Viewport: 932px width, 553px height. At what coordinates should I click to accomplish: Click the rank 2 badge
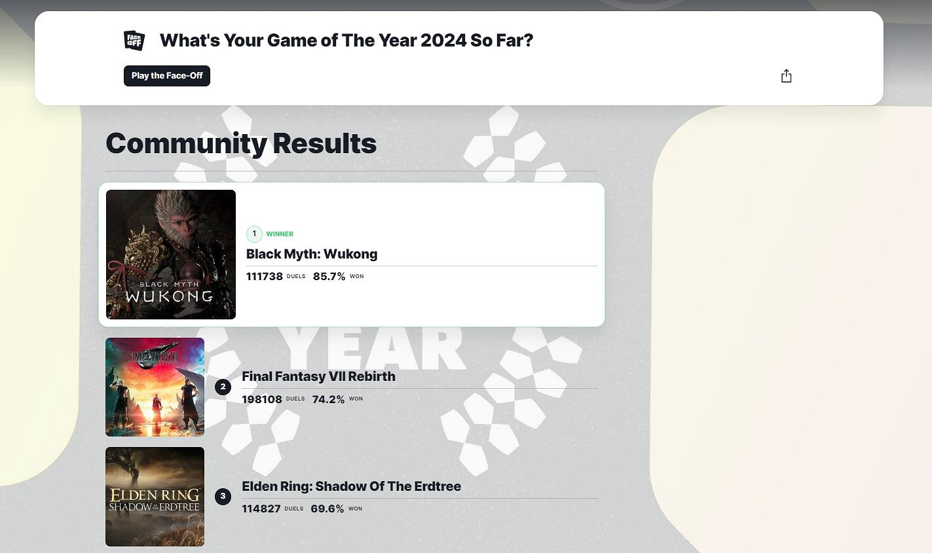tap(223, 387)
